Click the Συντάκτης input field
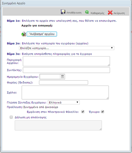The width and height of the screenshot is (132, 153). click(66, 70)
